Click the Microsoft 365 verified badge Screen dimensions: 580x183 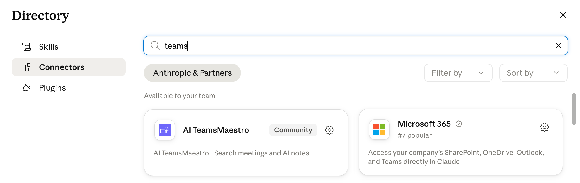coord(459,124)
